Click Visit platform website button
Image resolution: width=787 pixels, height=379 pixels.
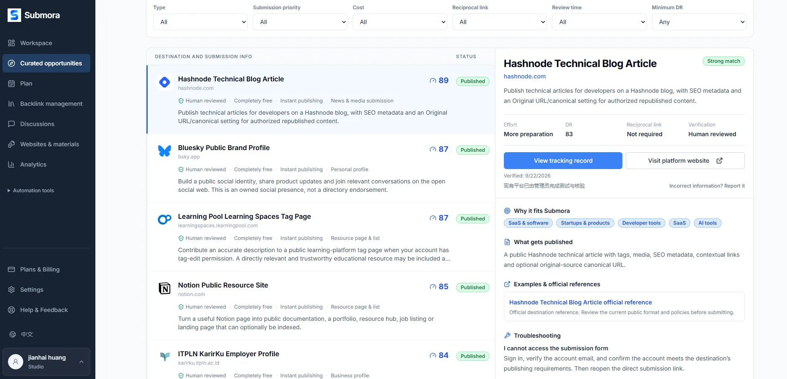(685, 161)
